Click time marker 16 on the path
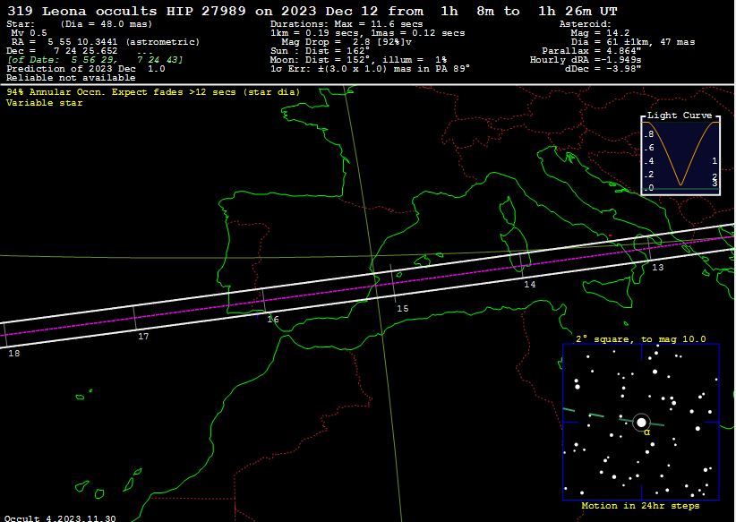The height and width of the screenshot is (522, 736). tap(273, 319)
